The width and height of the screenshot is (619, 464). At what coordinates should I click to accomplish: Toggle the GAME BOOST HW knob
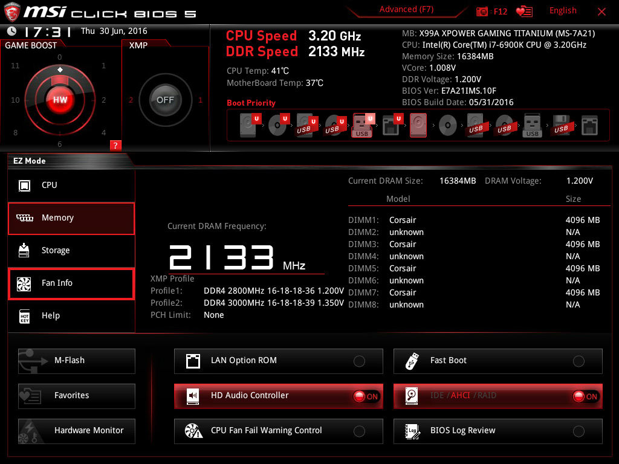[60, 100]
